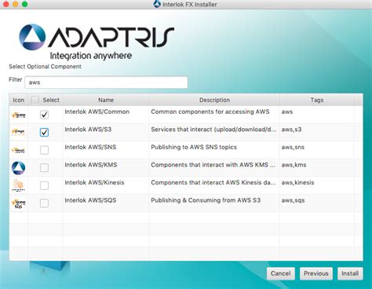Click the Icon column header
The height and width of the screenshot is (289, 372).
click(19, 100)
